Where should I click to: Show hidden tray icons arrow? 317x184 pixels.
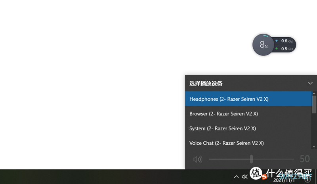point(236,177)
